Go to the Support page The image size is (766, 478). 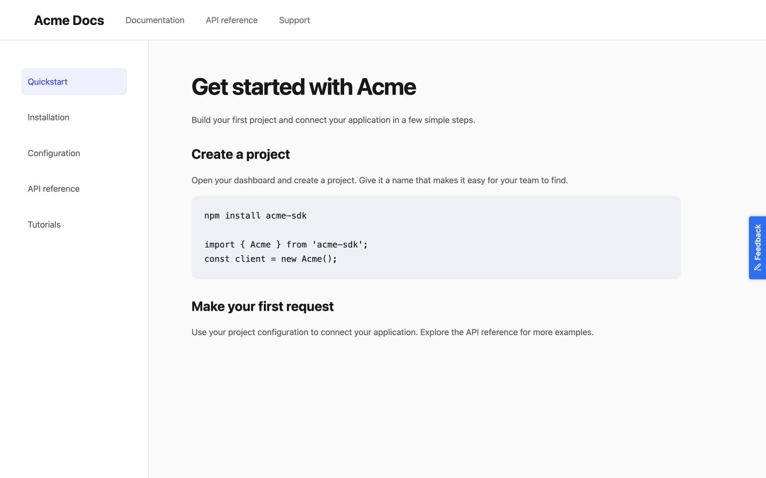pos(294,20)
